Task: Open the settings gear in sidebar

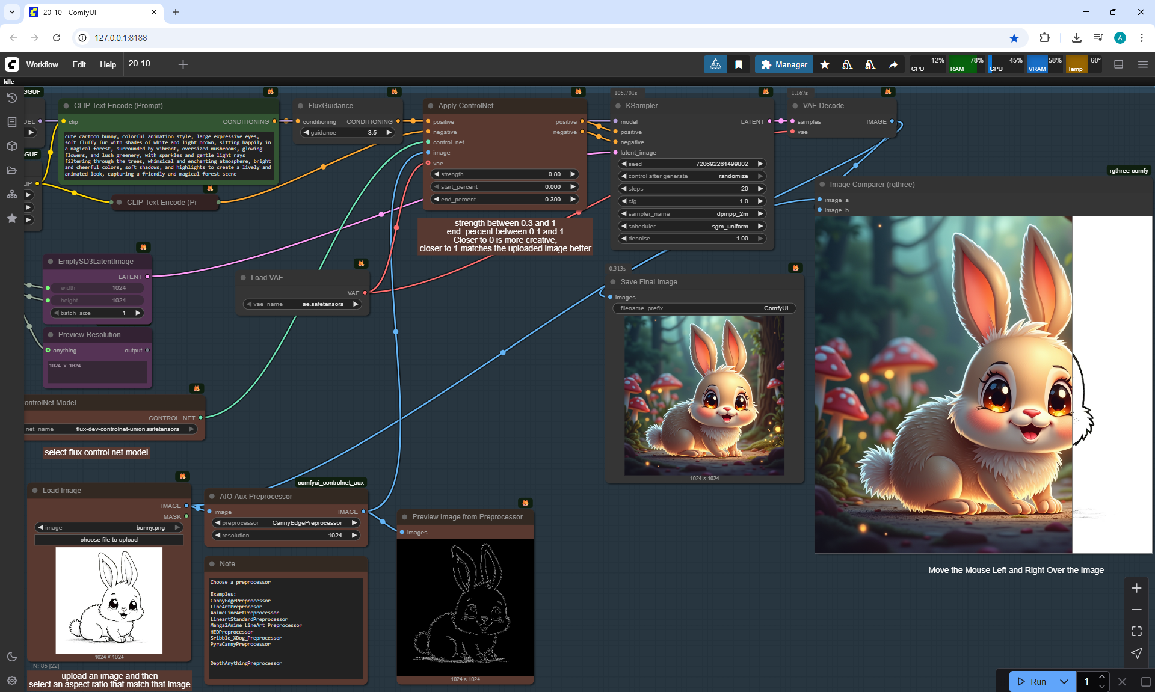Action: [x=11, y=681]
